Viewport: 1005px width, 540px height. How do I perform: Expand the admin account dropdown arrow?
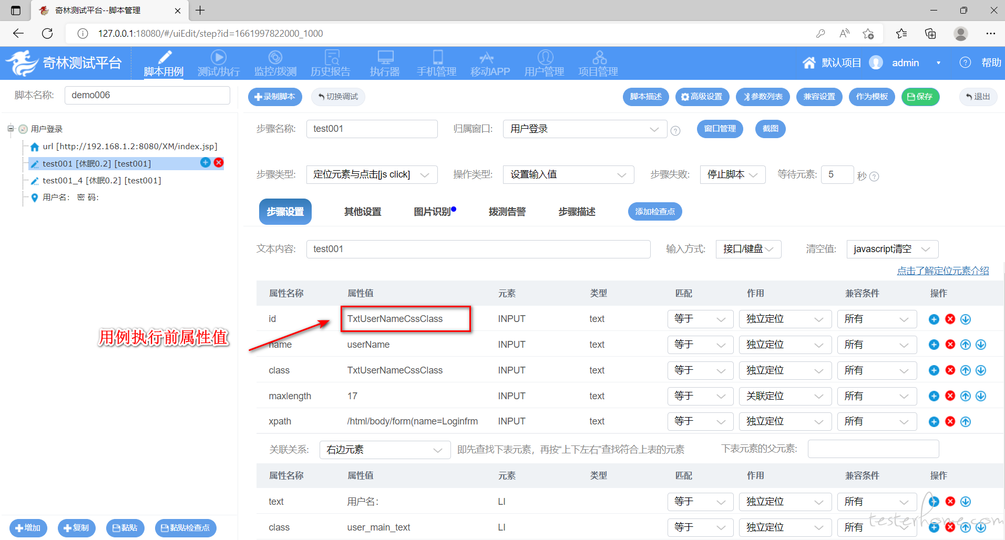pyautogui.click(x=938, y=63)
